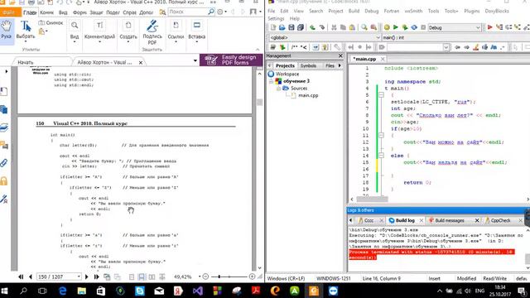Open the security lock panel in PDF sidebar
This screenshot has height=298, width=530.
(4, 180)
